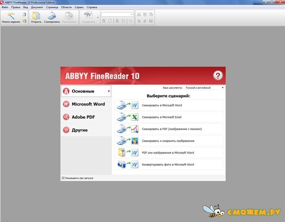Choose Конвертировать фото в Microsoft Word

[x=169, y=165]
